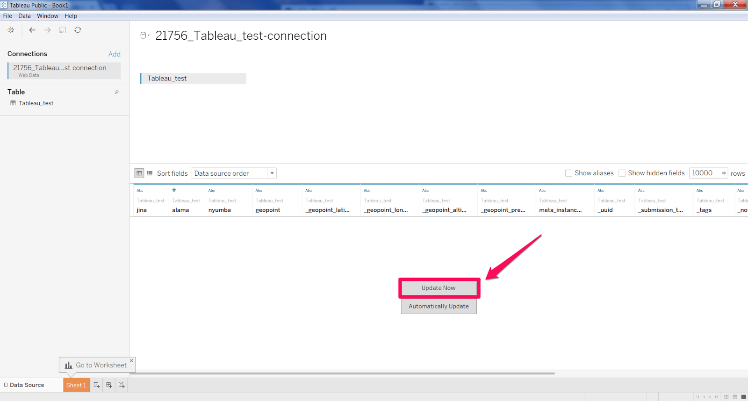Select the meta_instanc... column header
The width and height of the screenshot is (748, 401).
(565, 200)
